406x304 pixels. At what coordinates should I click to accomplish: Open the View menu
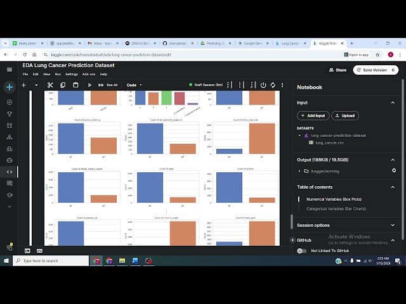(46, 74)
